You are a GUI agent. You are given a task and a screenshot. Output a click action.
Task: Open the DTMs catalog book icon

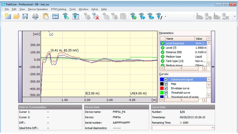click(55, 16)
